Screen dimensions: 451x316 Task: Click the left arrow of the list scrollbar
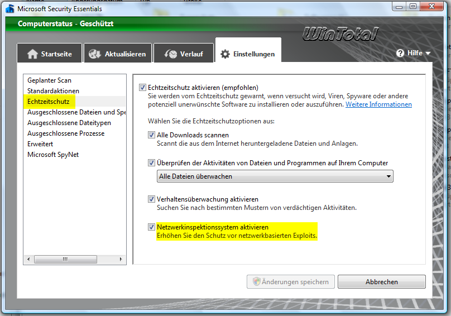point(28,259)
